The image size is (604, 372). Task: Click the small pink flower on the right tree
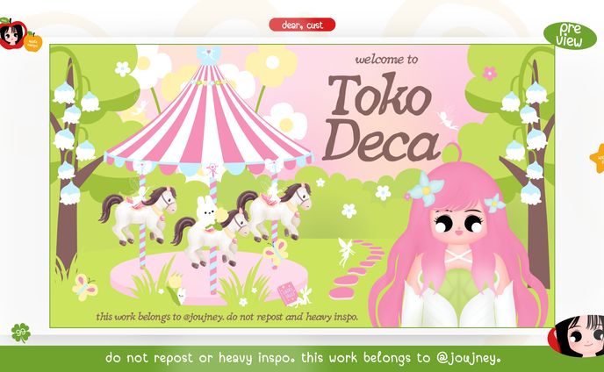pyautogui.click(x=490, y=73)
